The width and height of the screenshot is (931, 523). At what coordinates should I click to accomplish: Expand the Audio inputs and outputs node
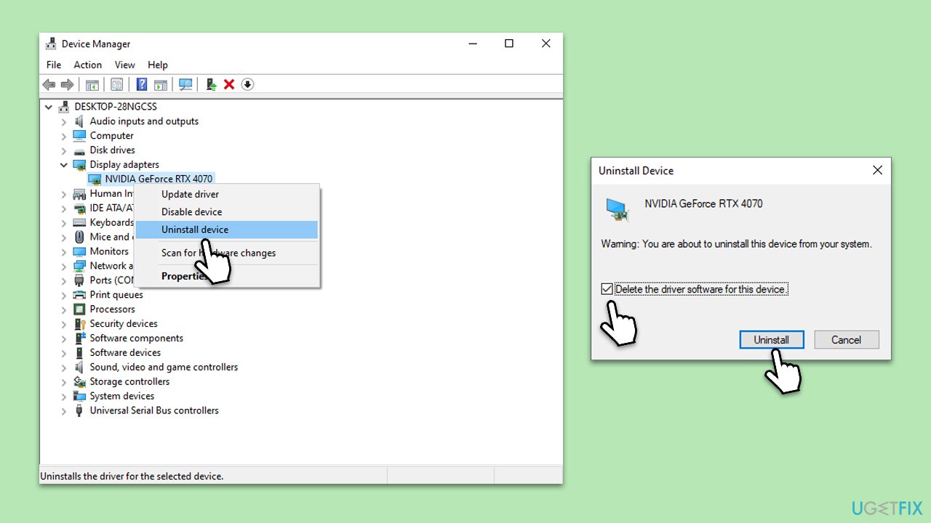[x=64, y=121]
